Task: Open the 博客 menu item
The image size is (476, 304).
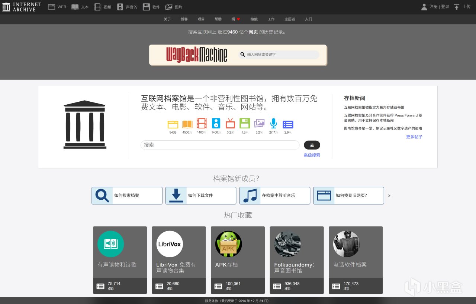Action: [x=184, y=19]
